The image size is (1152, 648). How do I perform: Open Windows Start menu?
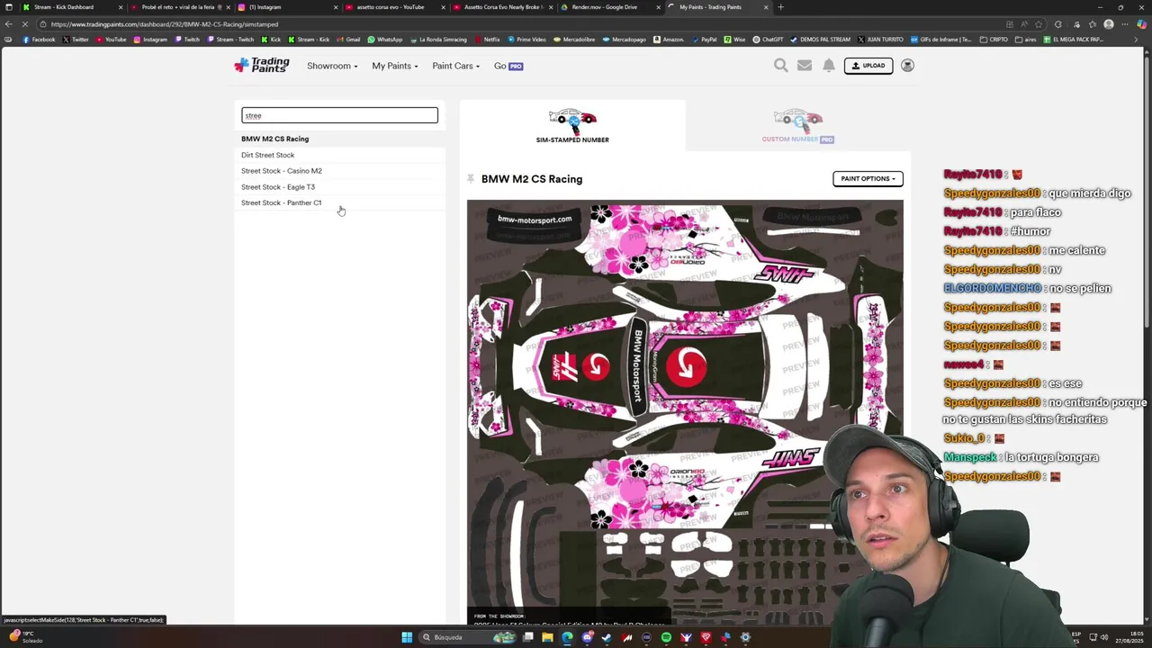click(407, 637)
